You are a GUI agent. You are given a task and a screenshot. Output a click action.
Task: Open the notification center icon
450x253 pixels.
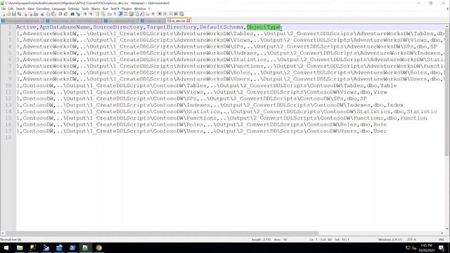click(x=442, y=248)
